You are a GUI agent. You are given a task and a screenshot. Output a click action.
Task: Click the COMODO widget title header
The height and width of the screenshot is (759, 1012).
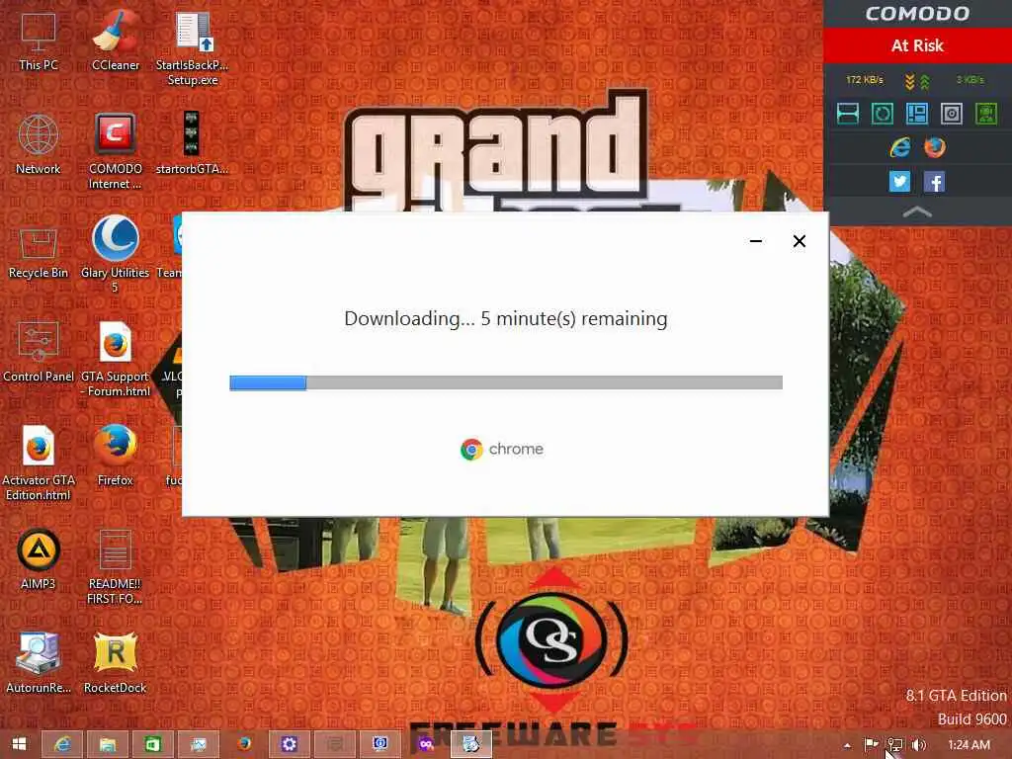pyautogui.click(x=917, y=14)
